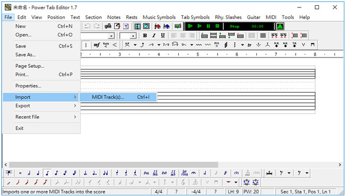Image resolution: width=345 pixels, height=196 pixels.
Task: Expand the second rest dropdown arrow
Action: (x=307, y=173)
